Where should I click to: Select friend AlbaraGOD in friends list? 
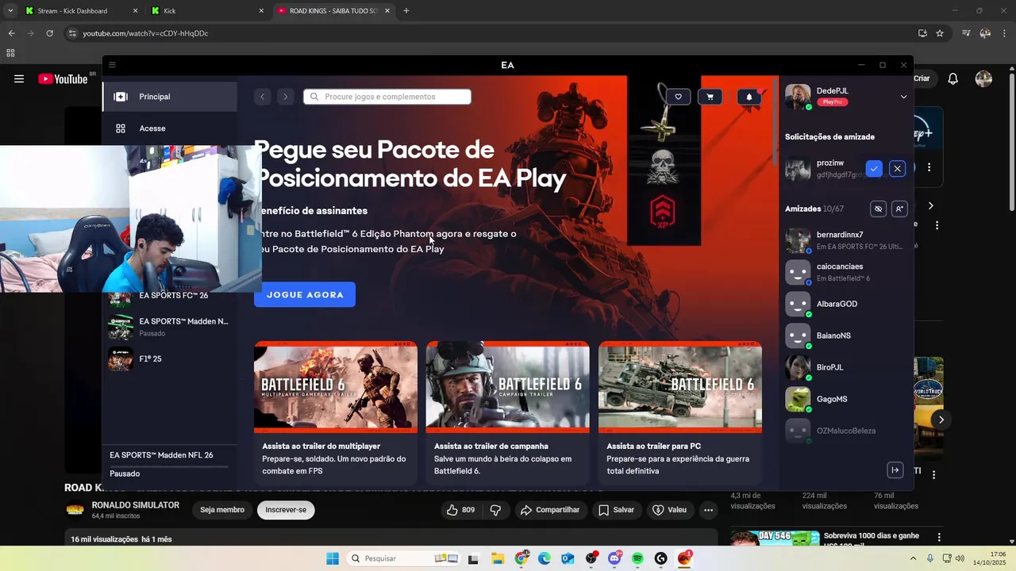(x=845, y=304)
